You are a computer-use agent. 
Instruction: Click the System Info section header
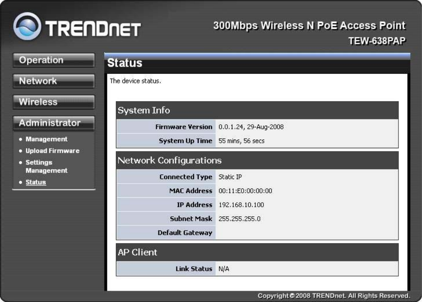257,110
